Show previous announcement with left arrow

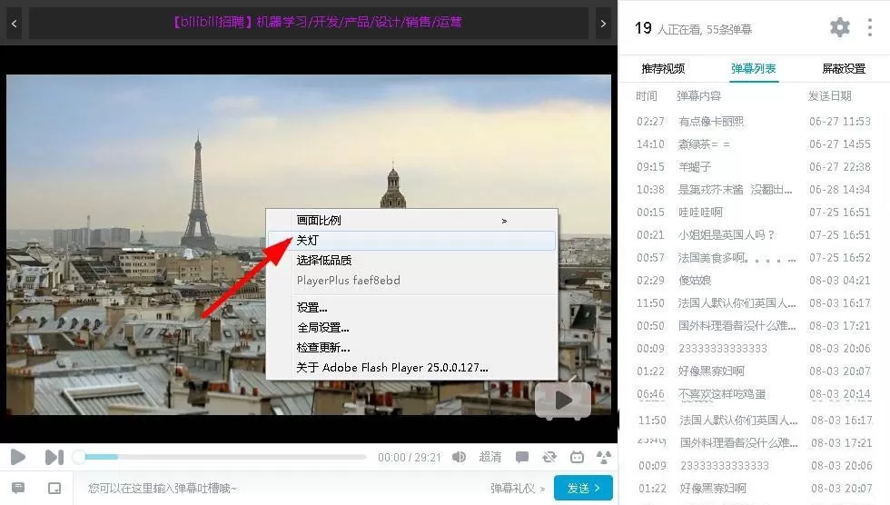(x=15, y=24)
